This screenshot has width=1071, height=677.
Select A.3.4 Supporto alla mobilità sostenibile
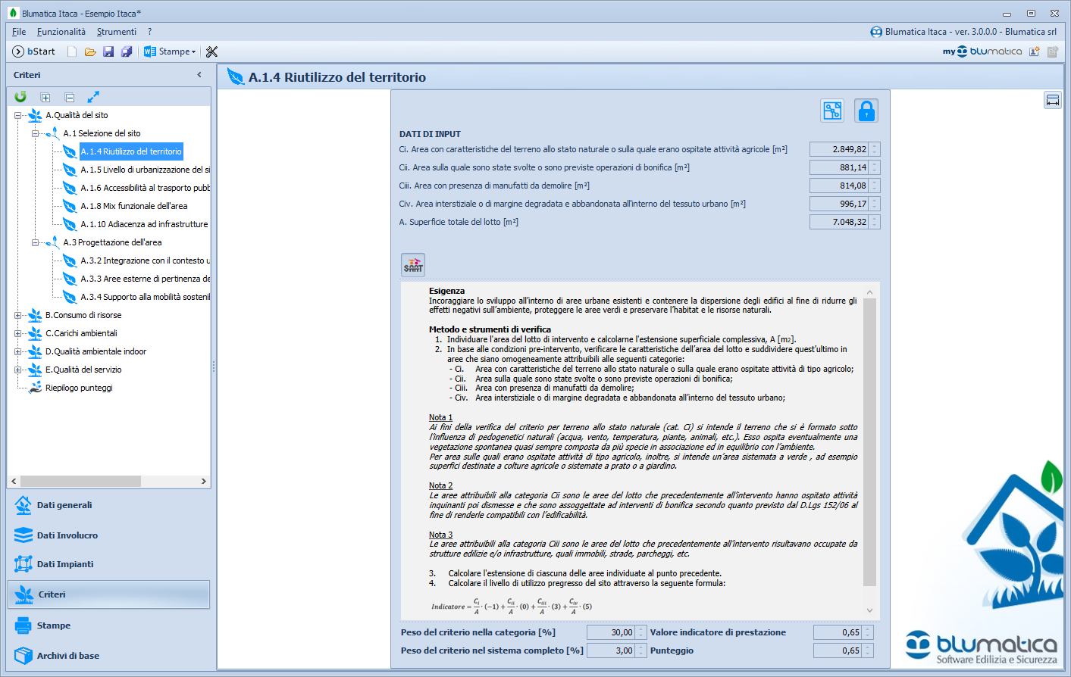[146, 297]
